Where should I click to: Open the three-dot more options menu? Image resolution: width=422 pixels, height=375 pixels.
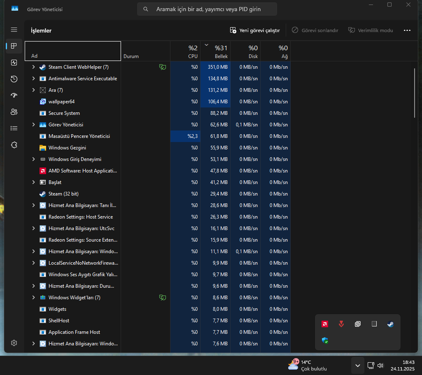pos(407,30)
